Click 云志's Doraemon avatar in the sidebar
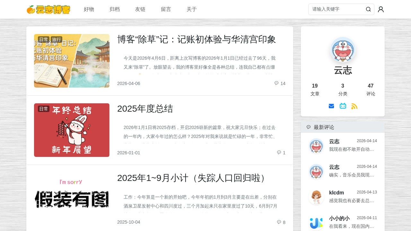Screen dimensions: 411x231 point(343,50)
